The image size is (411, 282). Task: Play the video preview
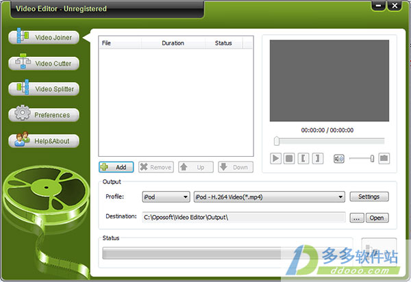pos(275,158)
